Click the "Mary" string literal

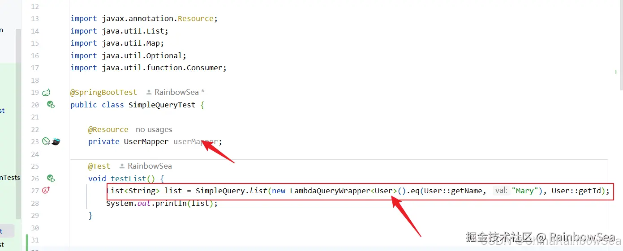525,191
